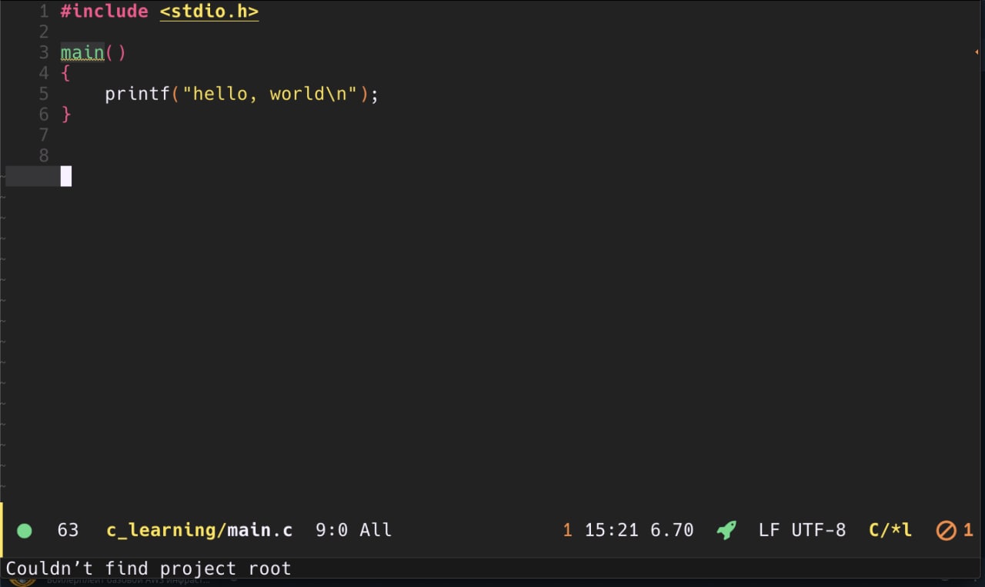This screenshot has height=587, width=985.
Task: Click the 63 buffer size number
Action: 68,530
